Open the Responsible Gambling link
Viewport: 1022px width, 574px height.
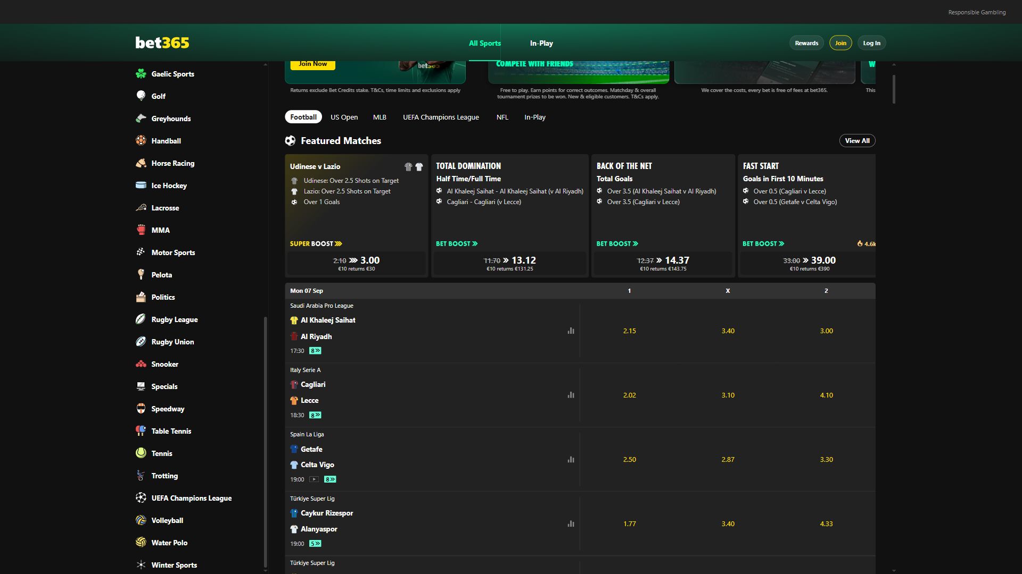click(977, 12)
